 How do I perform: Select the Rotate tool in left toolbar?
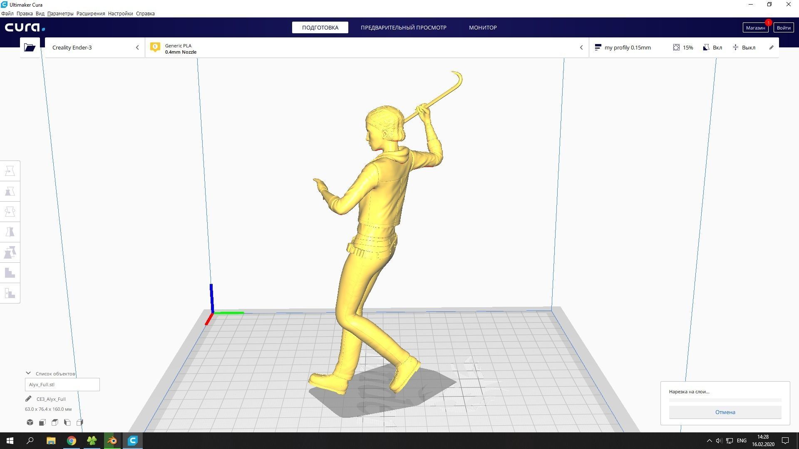(x=10, y=212)
